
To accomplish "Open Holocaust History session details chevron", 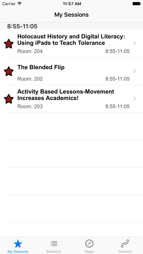I will 134,43.
